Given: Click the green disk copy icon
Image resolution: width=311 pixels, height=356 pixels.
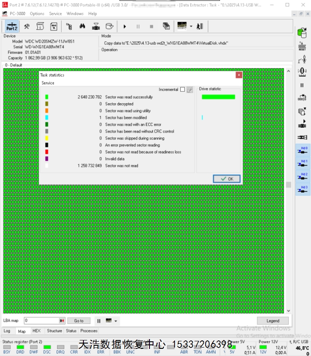Looking at the screenshot, I should (302, 32).
